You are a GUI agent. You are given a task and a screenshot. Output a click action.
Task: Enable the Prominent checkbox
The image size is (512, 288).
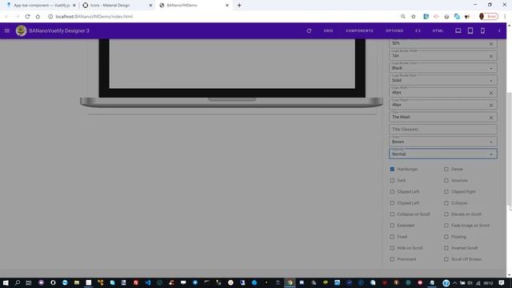392,259
